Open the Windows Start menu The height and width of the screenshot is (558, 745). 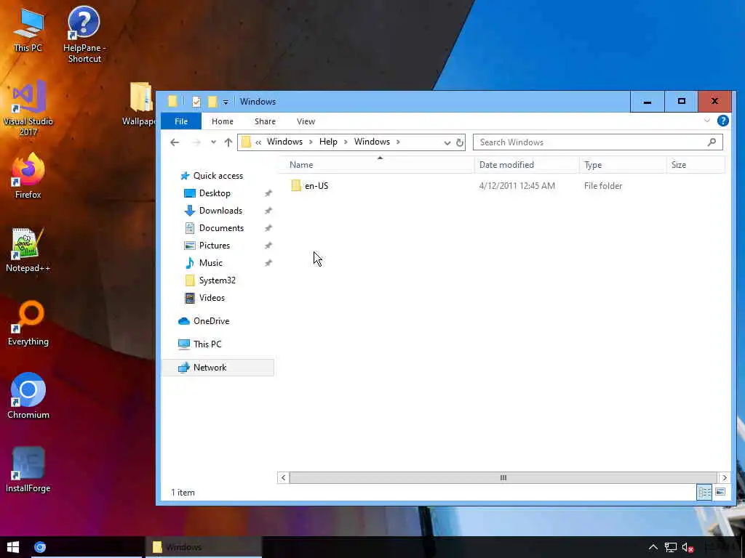[x=13, y=547]
